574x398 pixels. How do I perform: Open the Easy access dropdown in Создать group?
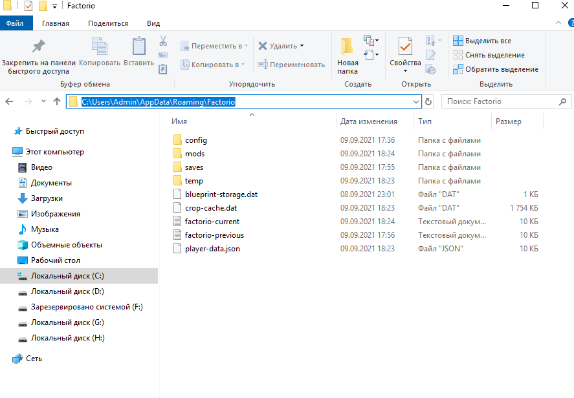[371, 55]
